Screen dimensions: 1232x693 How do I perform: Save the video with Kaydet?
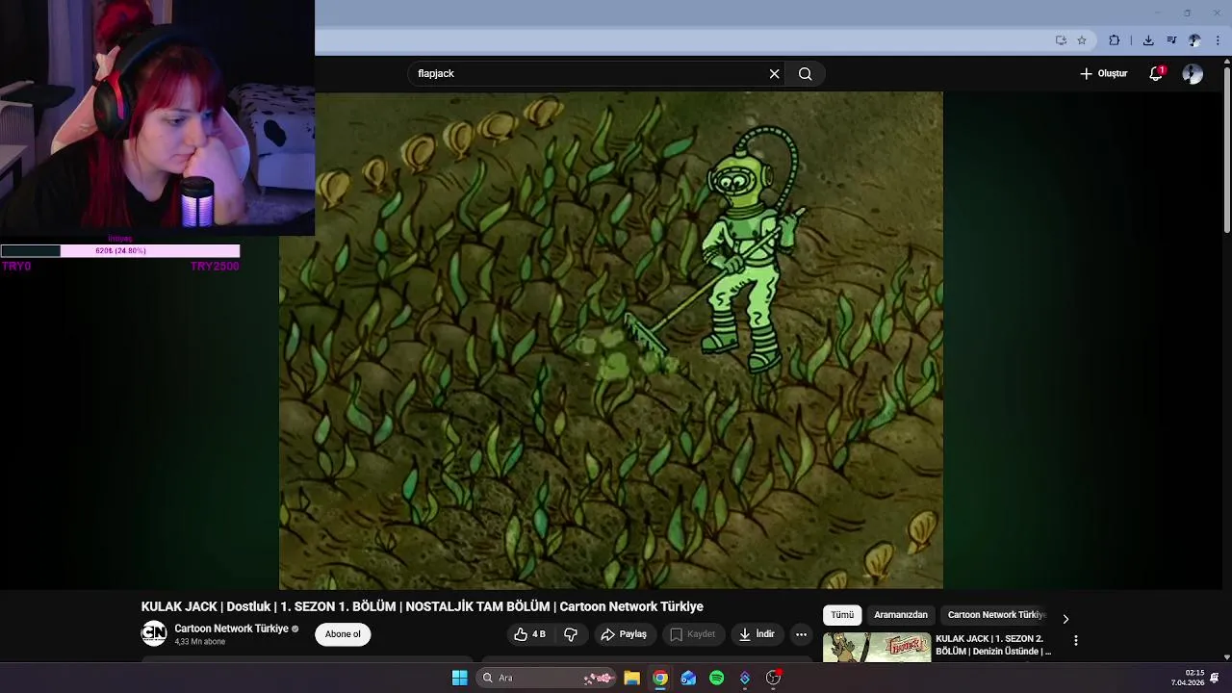[x=692, y=634]
